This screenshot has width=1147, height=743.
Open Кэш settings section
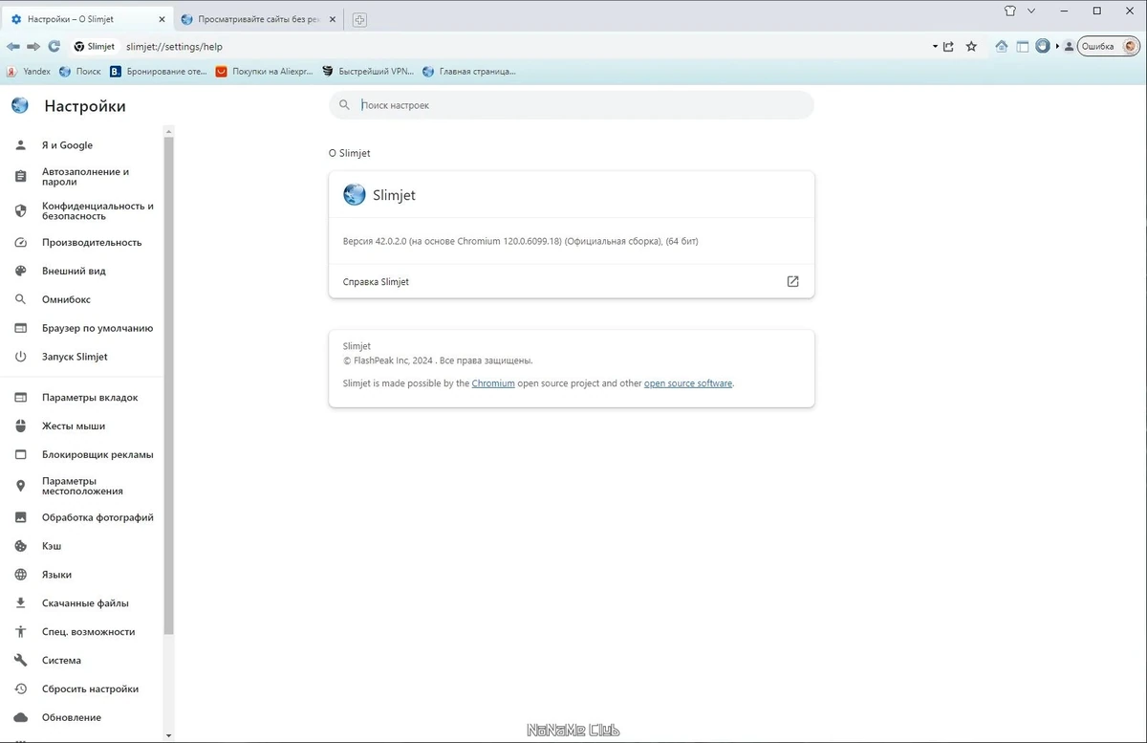[x=82, y=546]
